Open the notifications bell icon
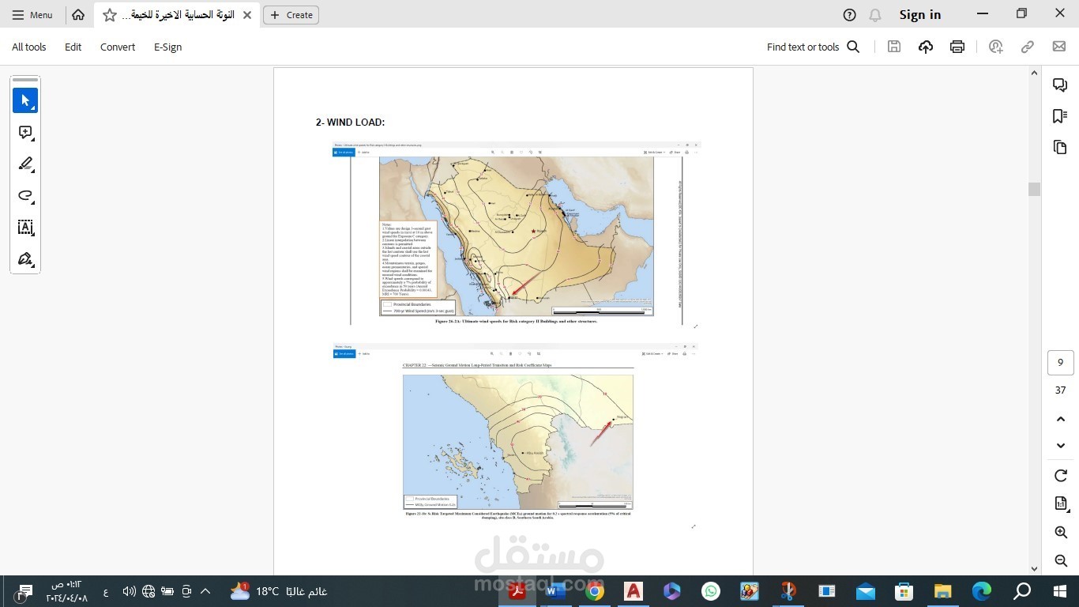 874,15
